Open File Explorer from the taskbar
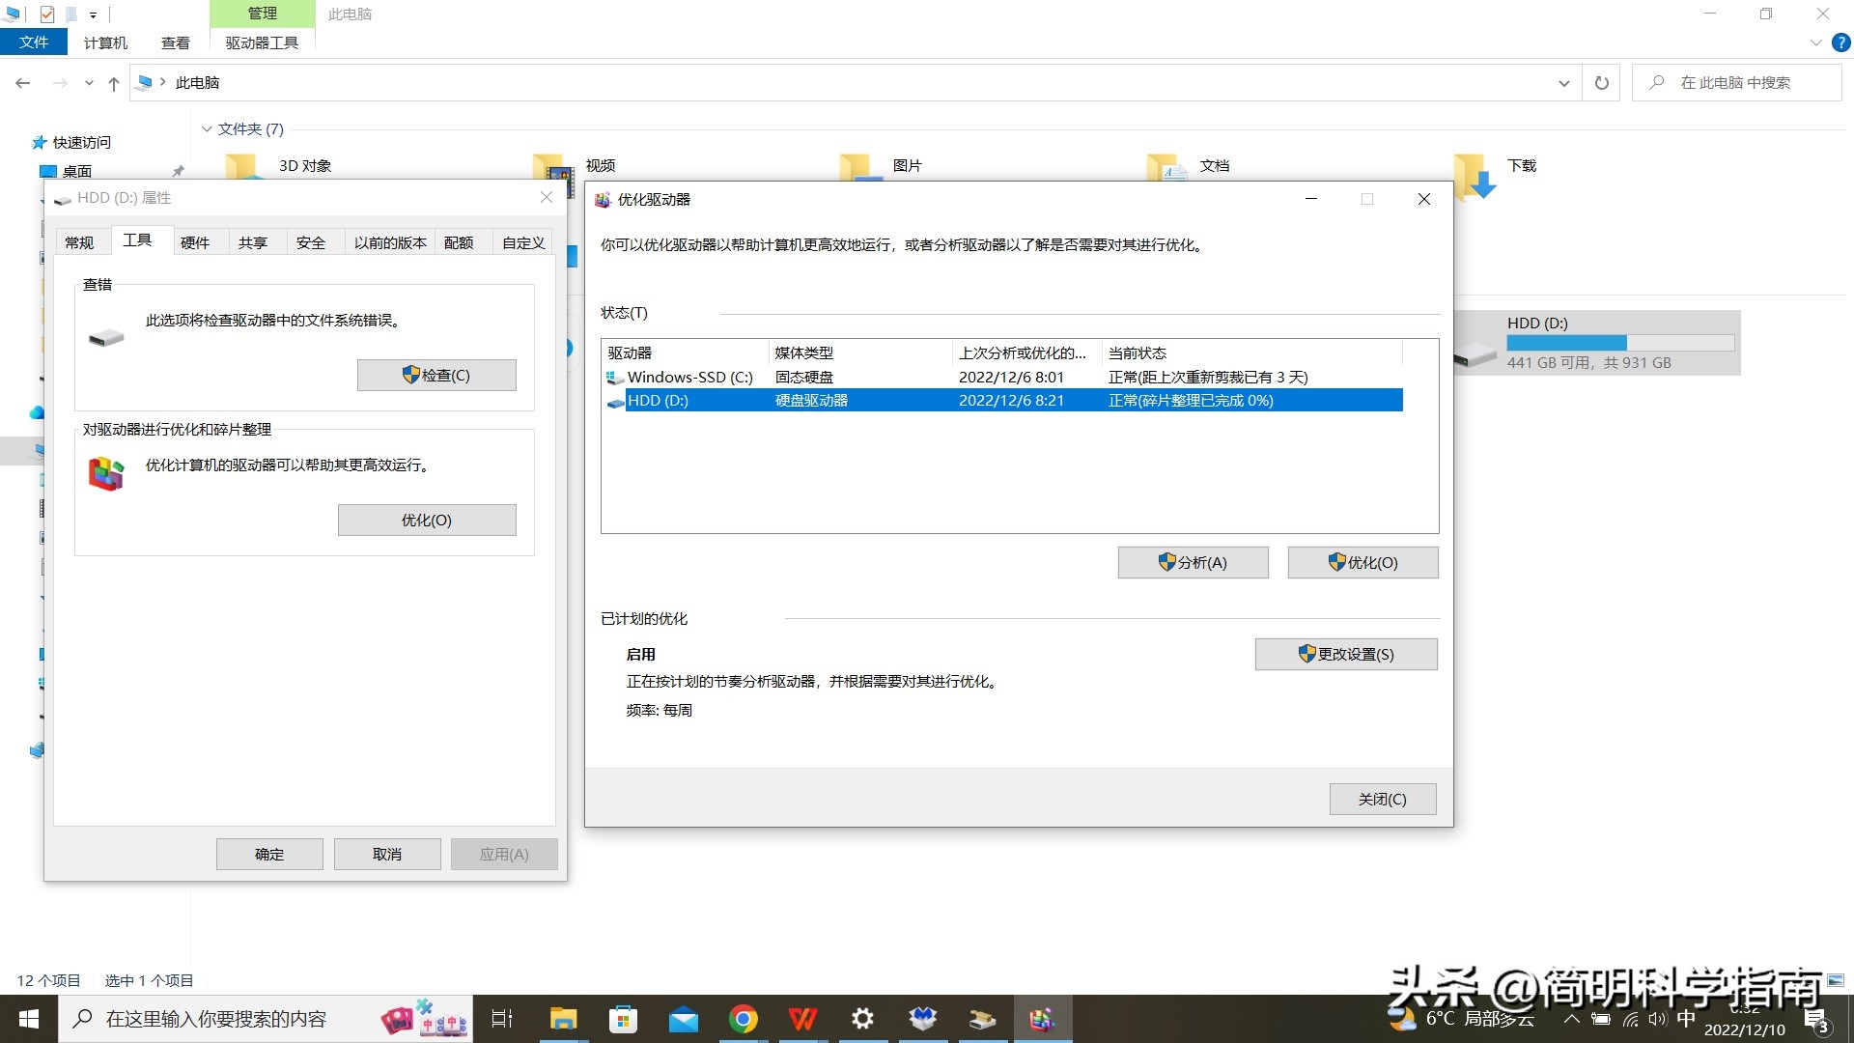Image resolution: width=1854 pixels, height=1043 pixels. 563,1018
